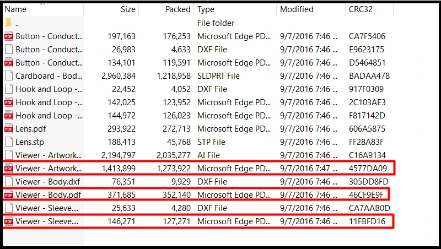Select the Viewer - Body.pdf PDF icon
Viewport: 441px width, 249px height.
(x=9, y=195)
